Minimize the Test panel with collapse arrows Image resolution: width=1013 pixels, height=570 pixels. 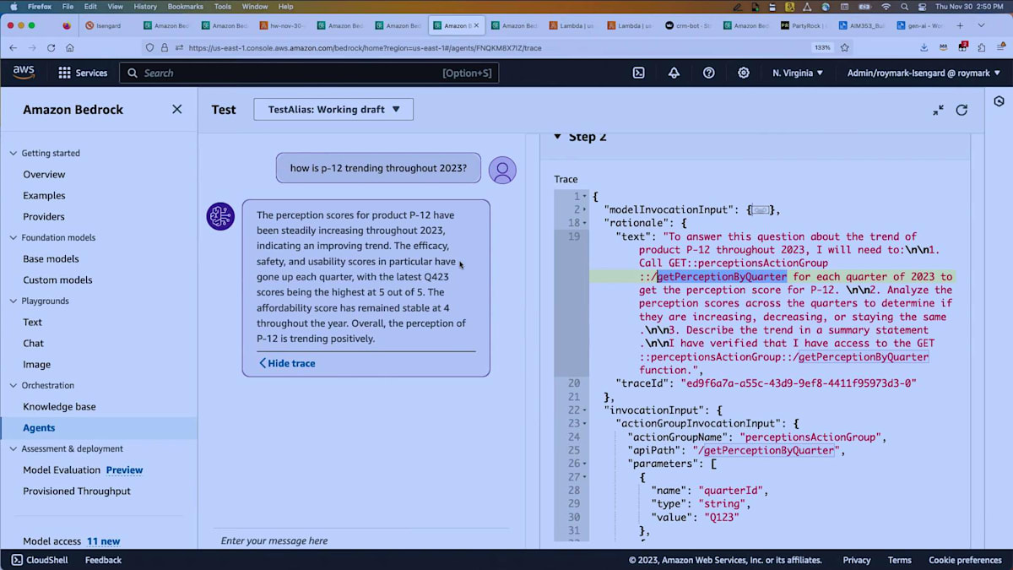point(938,110)
